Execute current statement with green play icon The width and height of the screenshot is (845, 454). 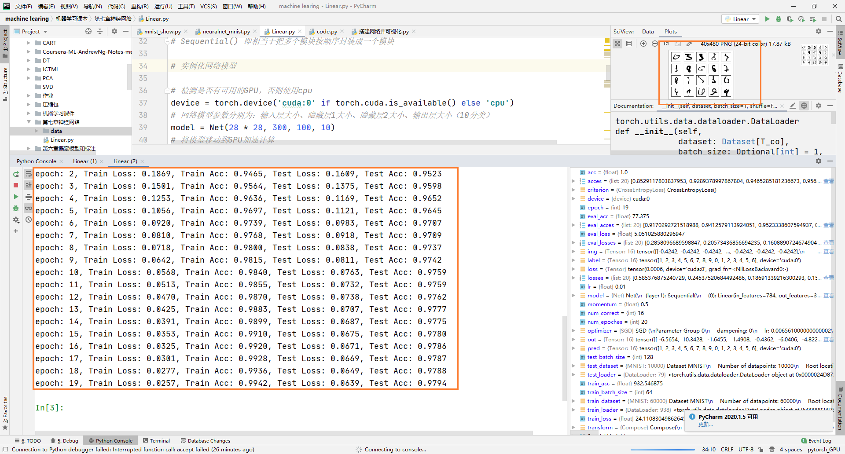click(x=16, y=197)
